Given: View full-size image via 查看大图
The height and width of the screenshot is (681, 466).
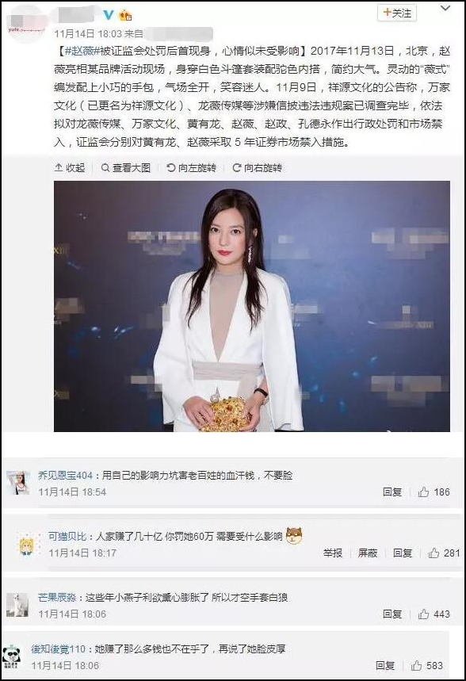Looking at the screenshot, I should 126,167.
